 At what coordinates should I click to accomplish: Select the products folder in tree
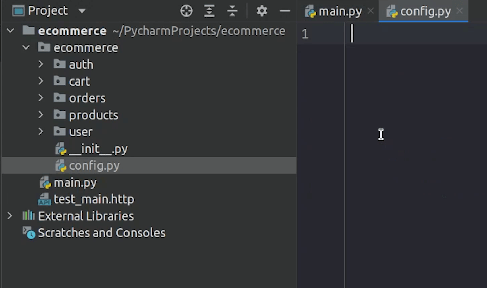pyautogui.click(x=93, y=115)
